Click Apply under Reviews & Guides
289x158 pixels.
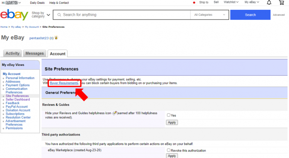coord(172,122)
